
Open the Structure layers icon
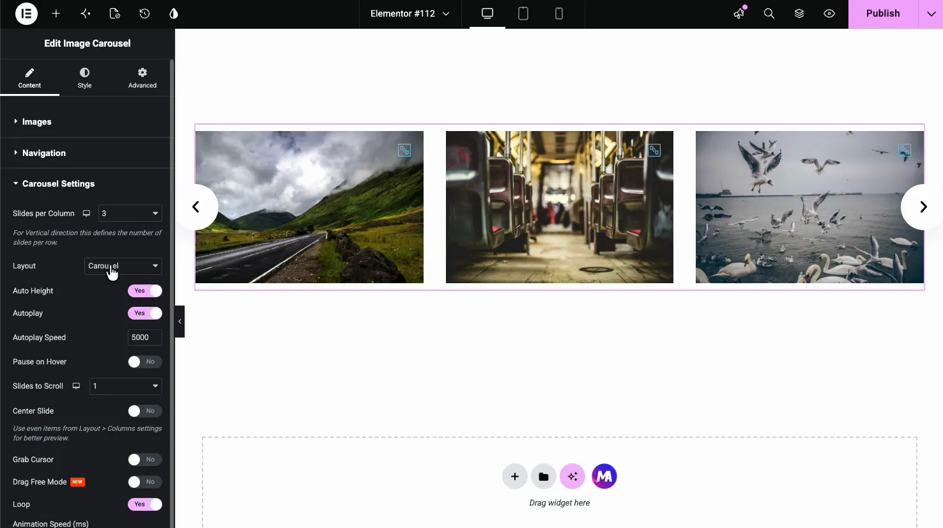coord(799,13)
